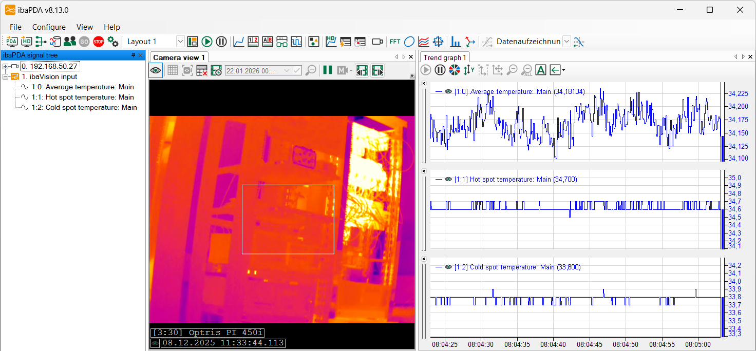Toggle visibility of Cold spot temperature signal
The image size is (756, 351).
coord(448,267)
